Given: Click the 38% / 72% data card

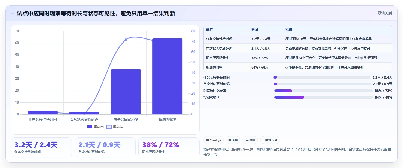Looking at the screenshot, I should coord(169,147).
